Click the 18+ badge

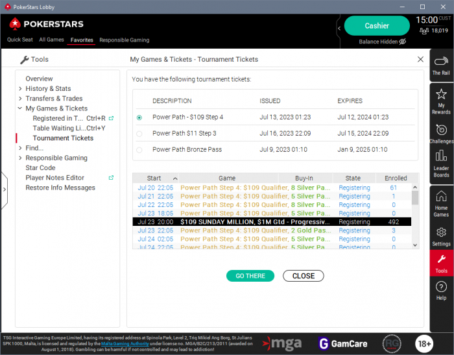coord(424,344)
